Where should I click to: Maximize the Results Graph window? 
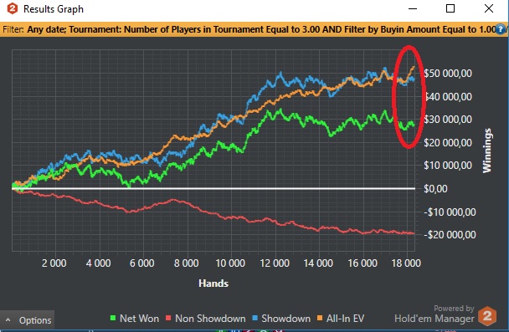(450, 8)
